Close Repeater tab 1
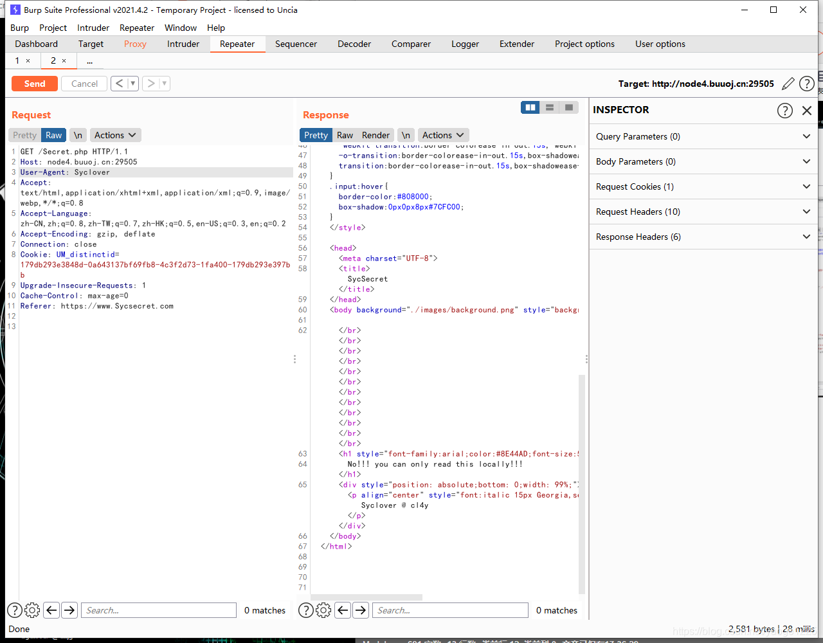 pos(28,60)
